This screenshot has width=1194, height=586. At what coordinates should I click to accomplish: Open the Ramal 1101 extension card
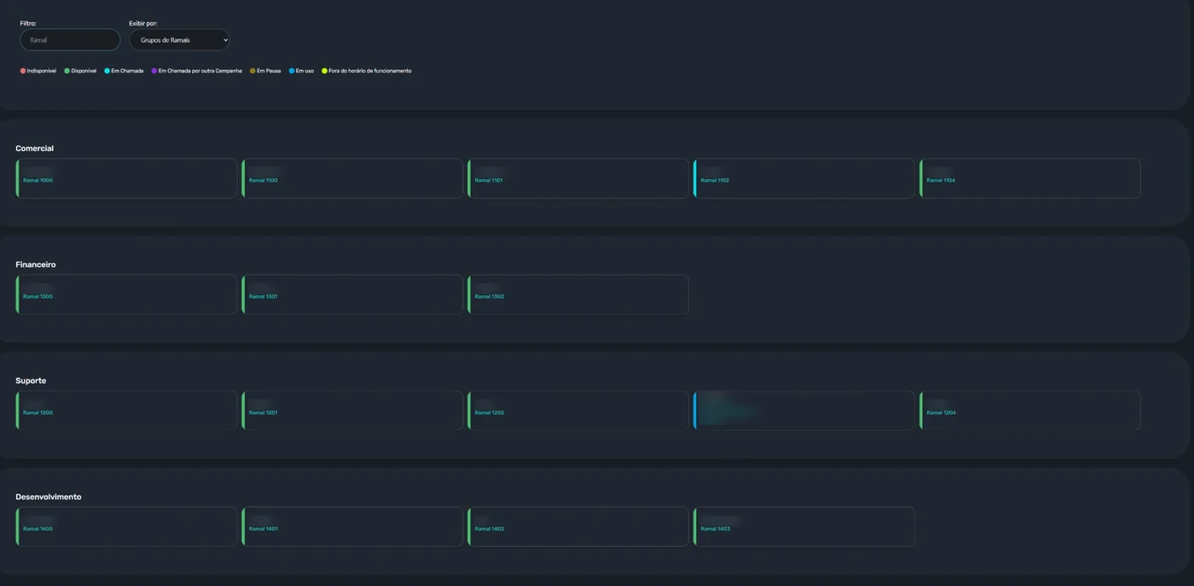[578, 178]
